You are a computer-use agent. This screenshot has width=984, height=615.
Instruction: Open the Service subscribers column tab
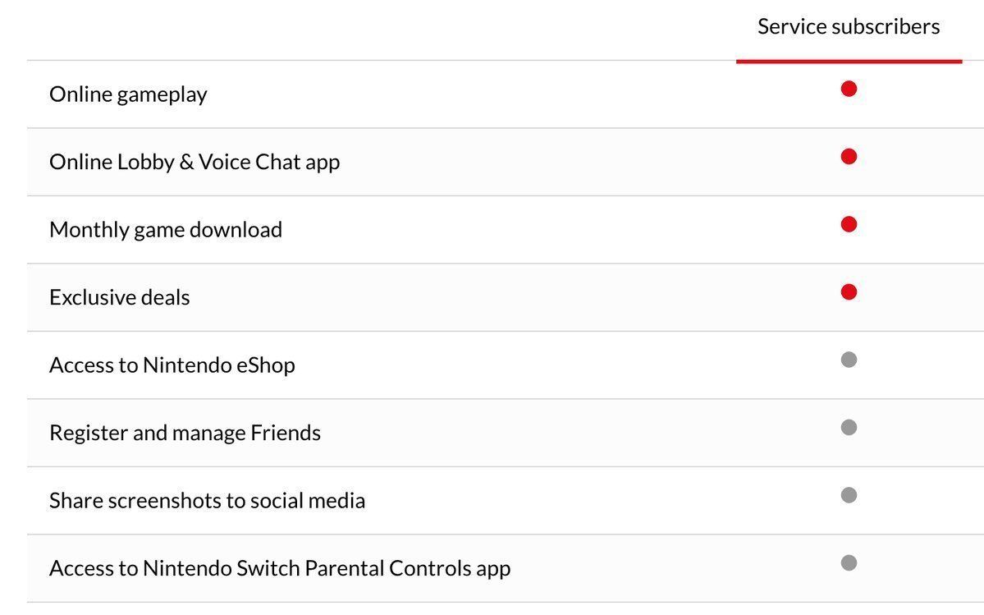click(849, 27)
